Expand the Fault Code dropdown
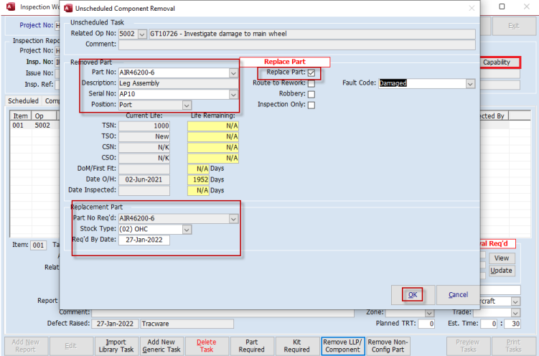The height and width of the screenshot is (356, 539). pos(470,83)
